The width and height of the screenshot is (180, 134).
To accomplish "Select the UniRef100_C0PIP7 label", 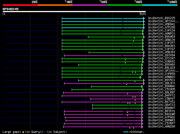I will [x=161, y=43].
